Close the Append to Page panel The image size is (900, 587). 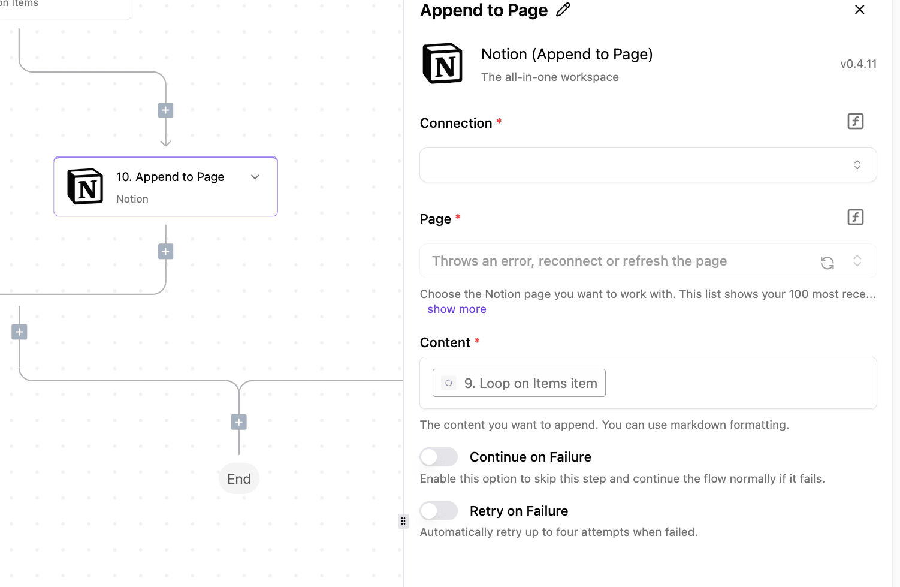click(x=859, y=10)
